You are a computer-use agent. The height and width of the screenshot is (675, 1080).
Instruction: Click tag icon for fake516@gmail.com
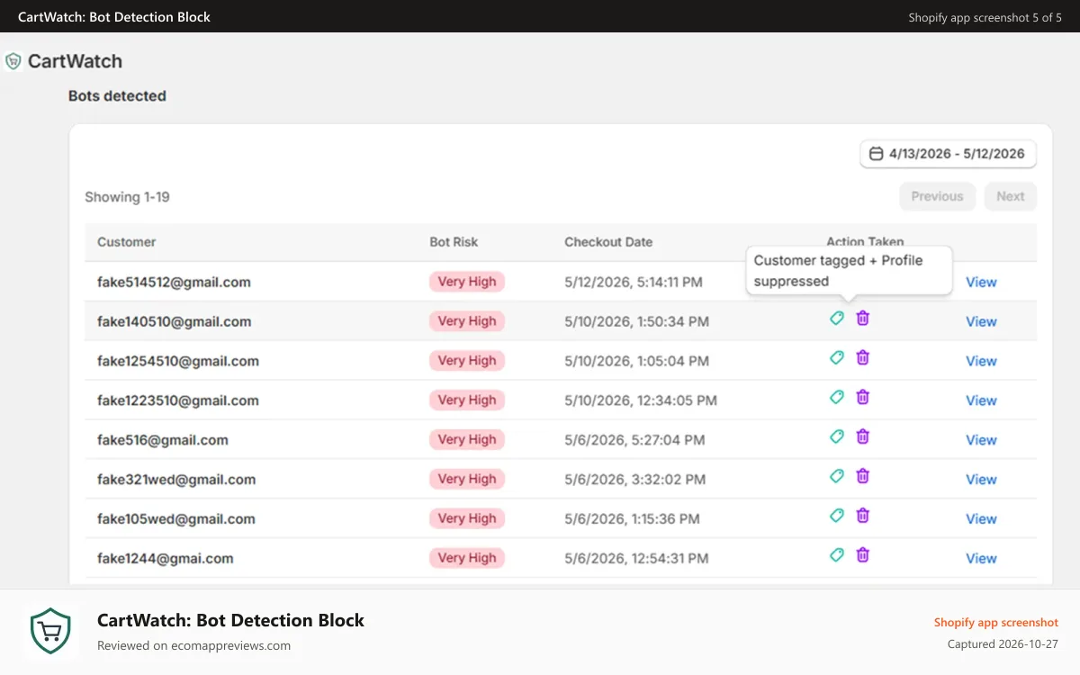pyautogui.click(x=837, y=436)
